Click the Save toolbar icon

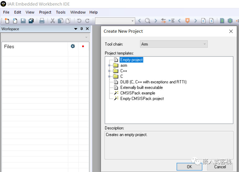pos(23,21)
